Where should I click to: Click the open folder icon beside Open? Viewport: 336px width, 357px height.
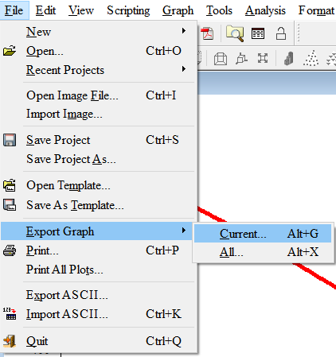[10, 51]
